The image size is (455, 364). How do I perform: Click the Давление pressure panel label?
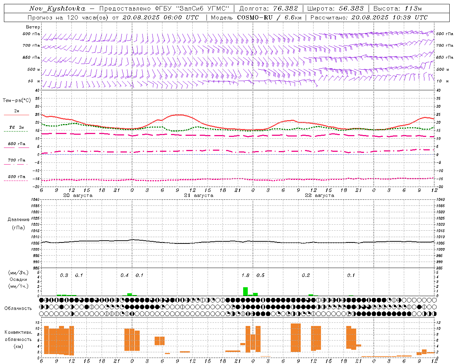(x=18, y=220)
